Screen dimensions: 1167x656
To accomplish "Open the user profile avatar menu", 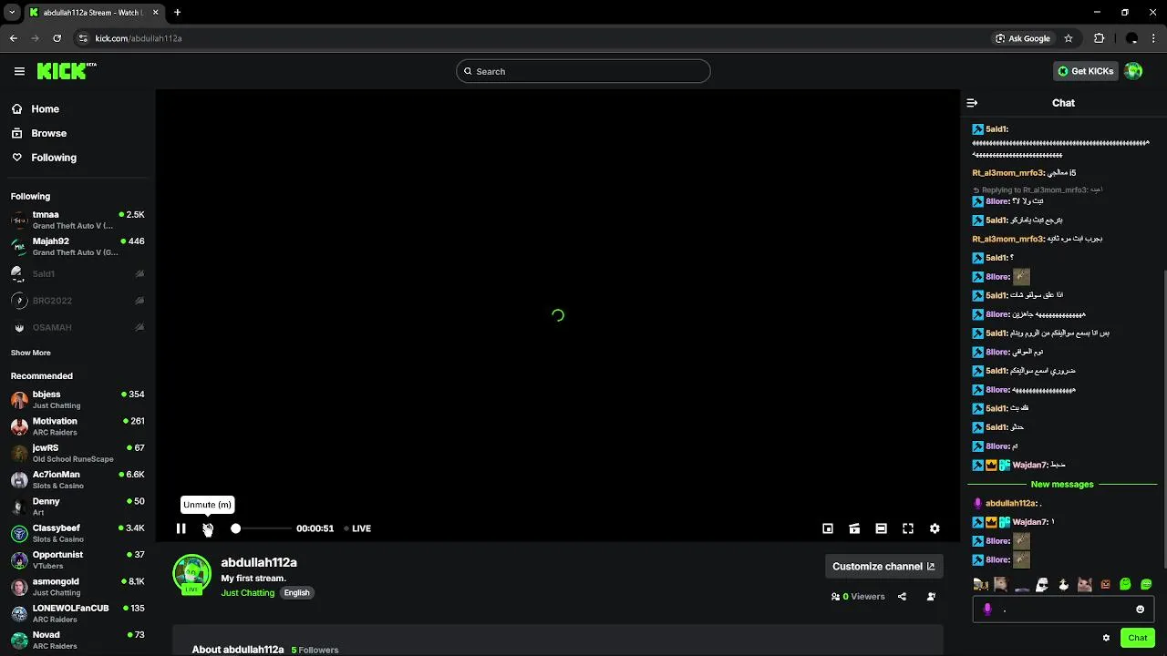I will coord(1133,71).
